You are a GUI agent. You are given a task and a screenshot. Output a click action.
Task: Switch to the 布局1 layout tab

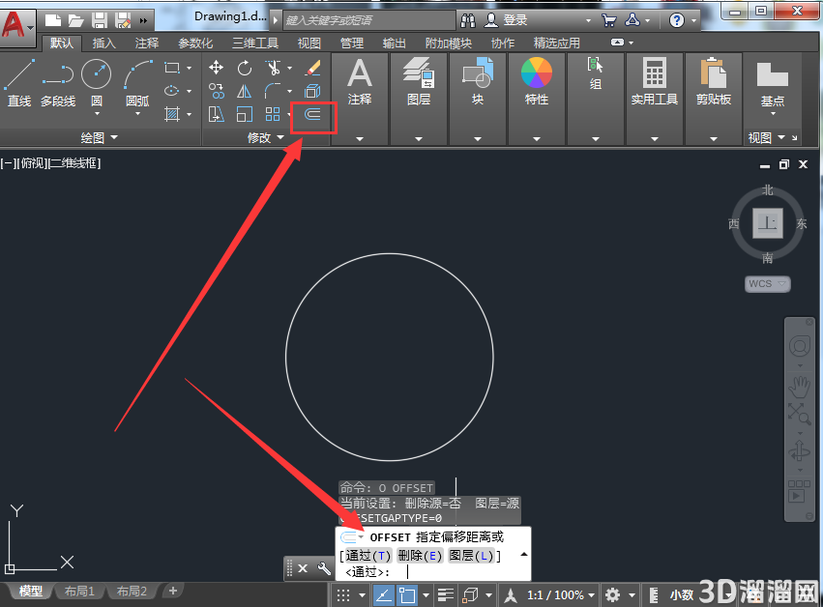[79, 592]
